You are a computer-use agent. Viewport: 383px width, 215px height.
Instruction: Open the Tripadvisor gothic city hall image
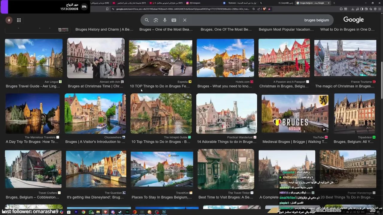[355, 113]
